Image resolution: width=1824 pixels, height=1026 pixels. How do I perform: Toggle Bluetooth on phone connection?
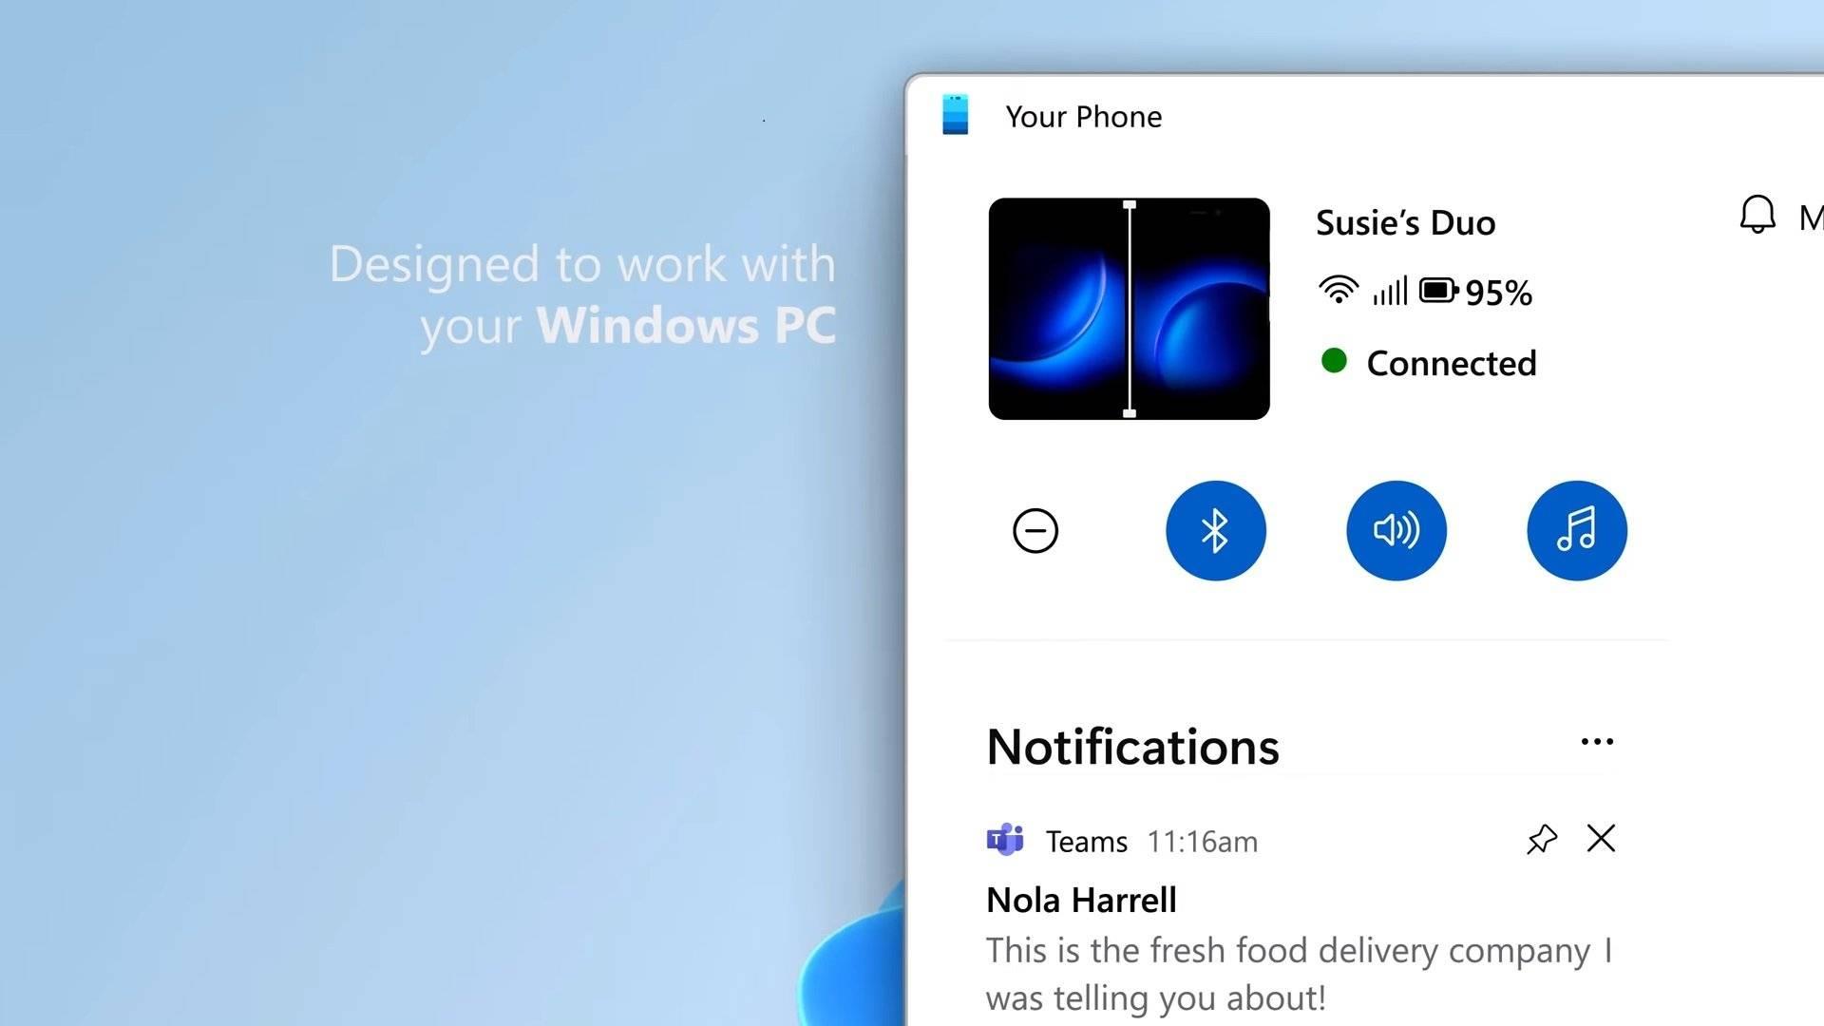point(1215,528)
